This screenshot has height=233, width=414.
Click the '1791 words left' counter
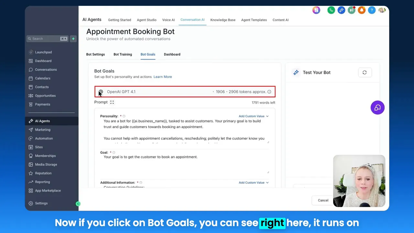click(x=263, y=103)
